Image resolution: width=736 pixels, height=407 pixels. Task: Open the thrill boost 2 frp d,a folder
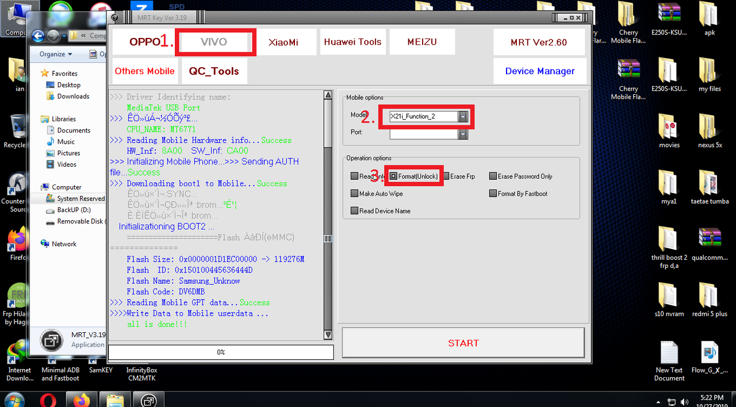coord(669,248)
